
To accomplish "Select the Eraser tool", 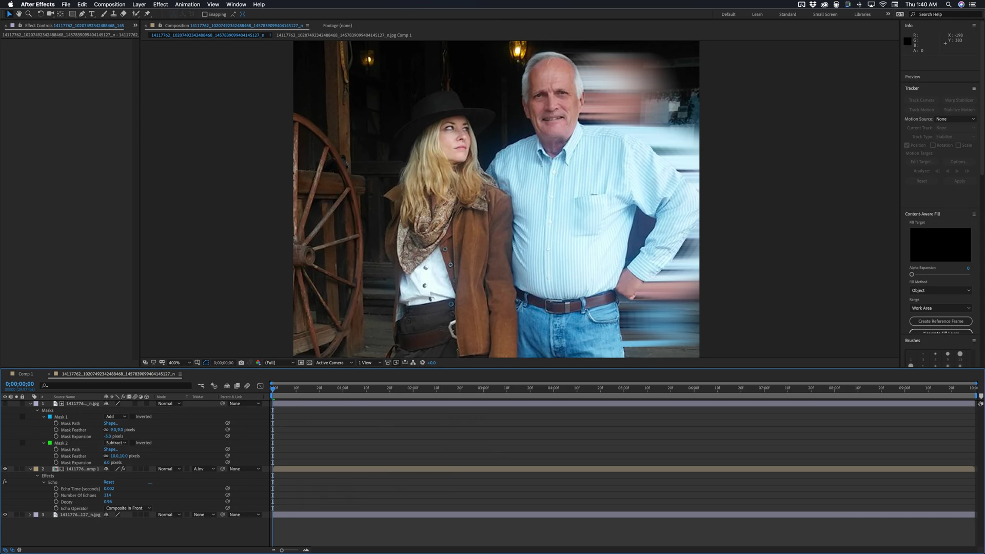I will pyautogui.click(x=124, y=14).
